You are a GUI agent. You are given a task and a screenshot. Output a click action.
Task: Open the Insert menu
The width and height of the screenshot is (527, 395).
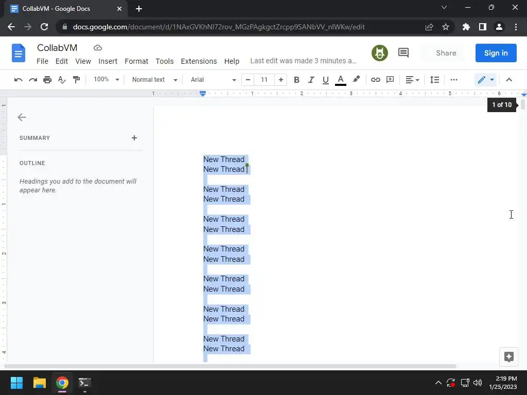108,61
